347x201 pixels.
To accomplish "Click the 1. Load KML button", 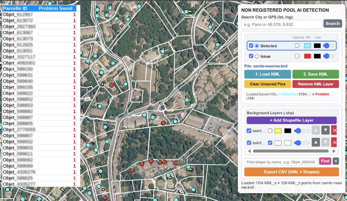I will pyautogui.click(x=268, y=74).
